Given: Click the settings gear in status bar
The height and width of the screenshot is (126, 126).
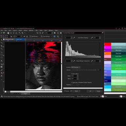Looking at the screenshot, I should [2, 96].
